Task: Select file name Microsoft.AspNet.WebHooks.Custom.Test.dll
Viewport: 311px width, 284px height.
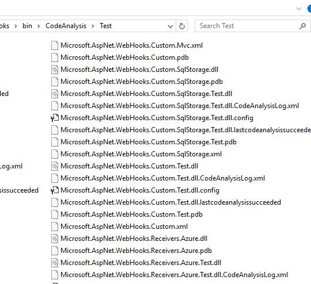Action: coord(130,166)
